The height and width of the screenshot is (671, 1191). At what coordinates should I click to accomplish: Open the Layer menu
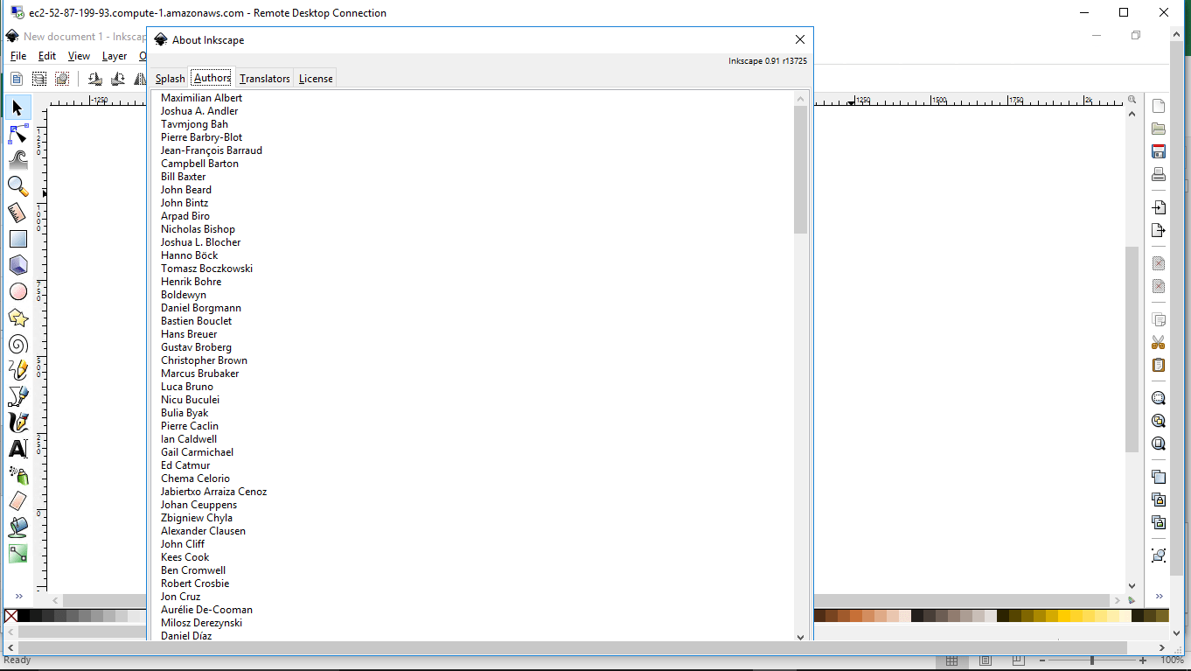115,56
